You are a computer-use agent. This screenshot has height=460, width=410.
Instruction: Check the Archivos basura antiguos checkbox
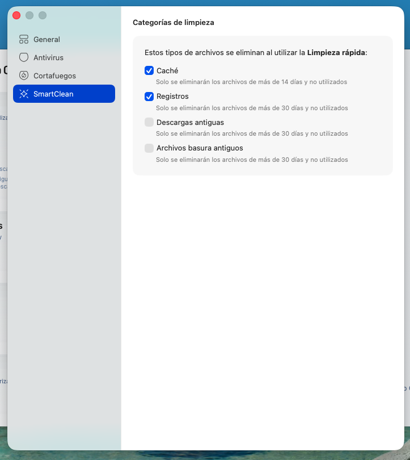[149, 148]
